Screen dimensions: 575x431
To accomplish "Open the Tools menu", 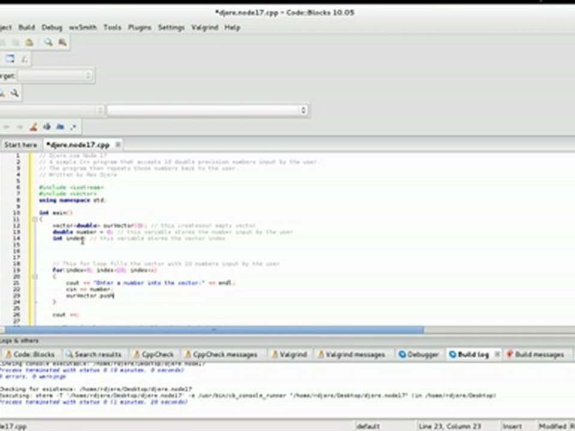I will pos(112,28).
